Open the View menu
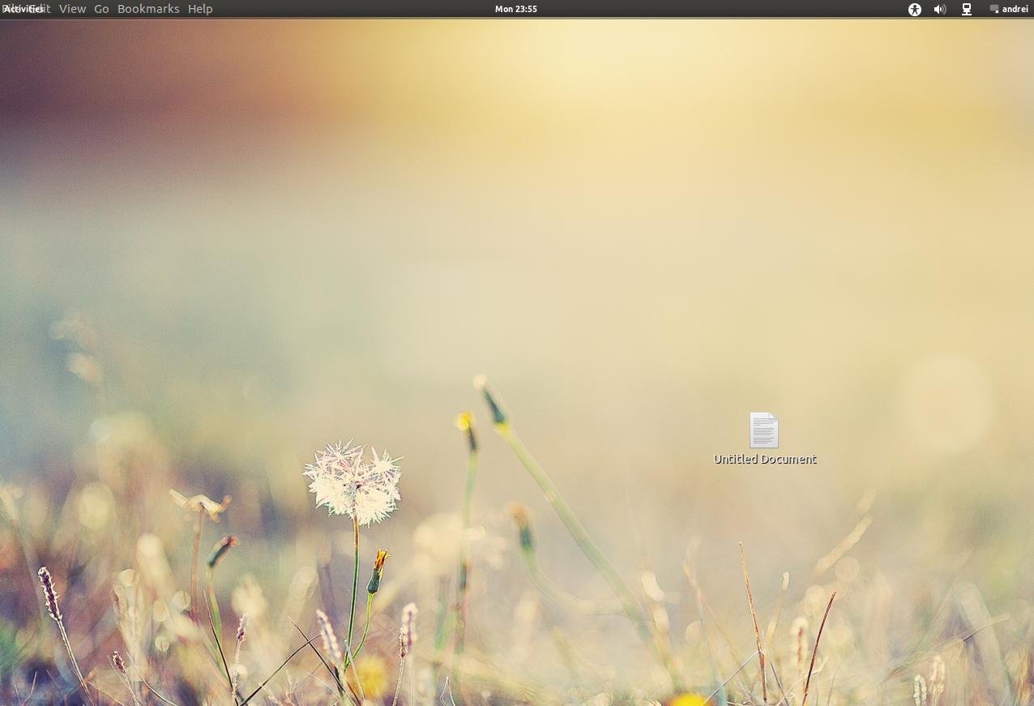 point(72,9)
